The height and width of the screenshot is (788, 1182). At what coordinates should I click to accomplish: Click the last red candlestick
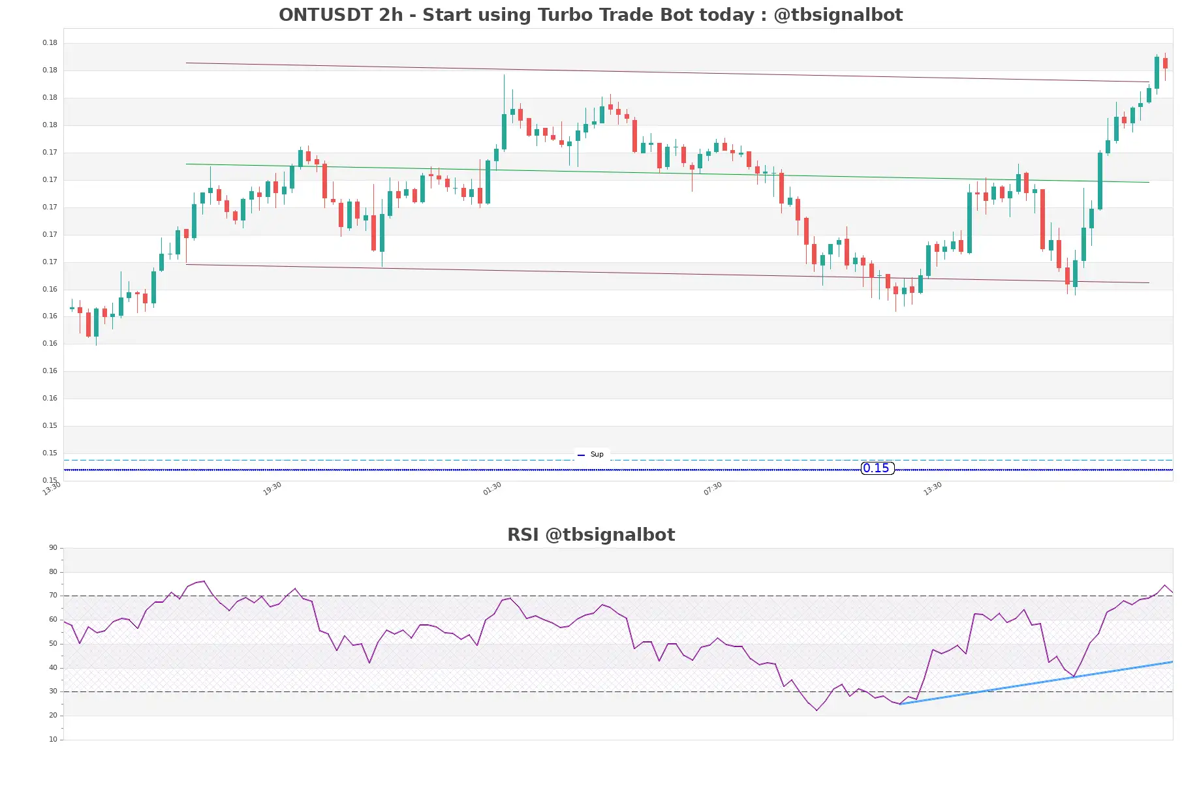pyautogui.click(x=1165, y=63)
